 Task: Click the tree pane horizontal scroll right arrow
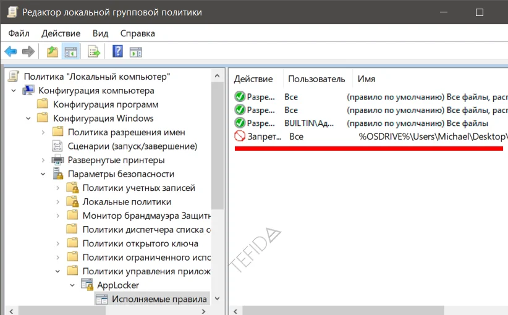click(x=203, y=311)
